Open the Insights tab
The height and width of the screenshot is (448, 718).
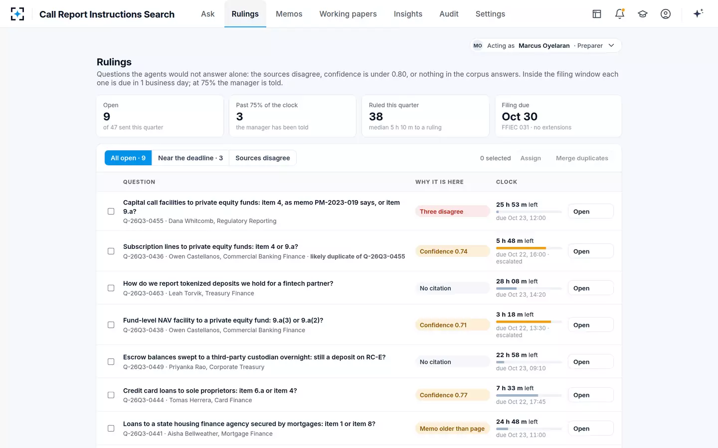[408, 14]
